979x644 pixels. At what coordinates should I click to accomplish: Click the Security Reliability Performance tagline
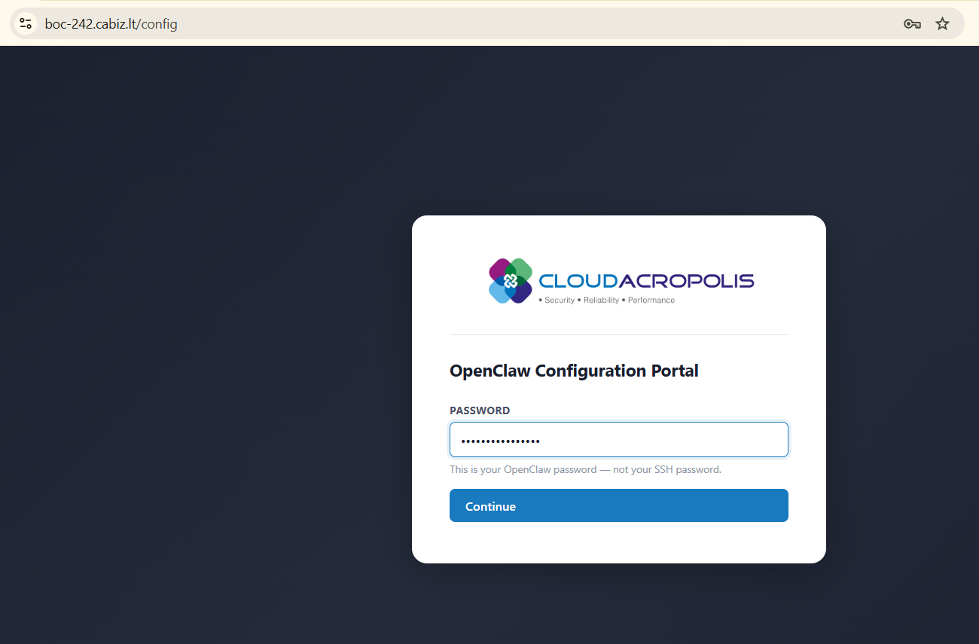pyautogui.click(x=606, y=301)
